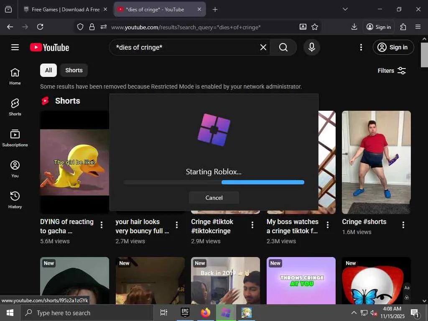Open the red shirt man short thumbnail
Image resolution: width=428 pixels, height=321 pixels.
[376, 162]
